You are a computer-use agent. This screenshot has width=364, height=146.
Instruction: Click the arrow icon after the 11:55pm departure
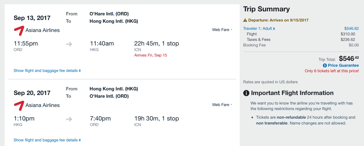(69, 44)
